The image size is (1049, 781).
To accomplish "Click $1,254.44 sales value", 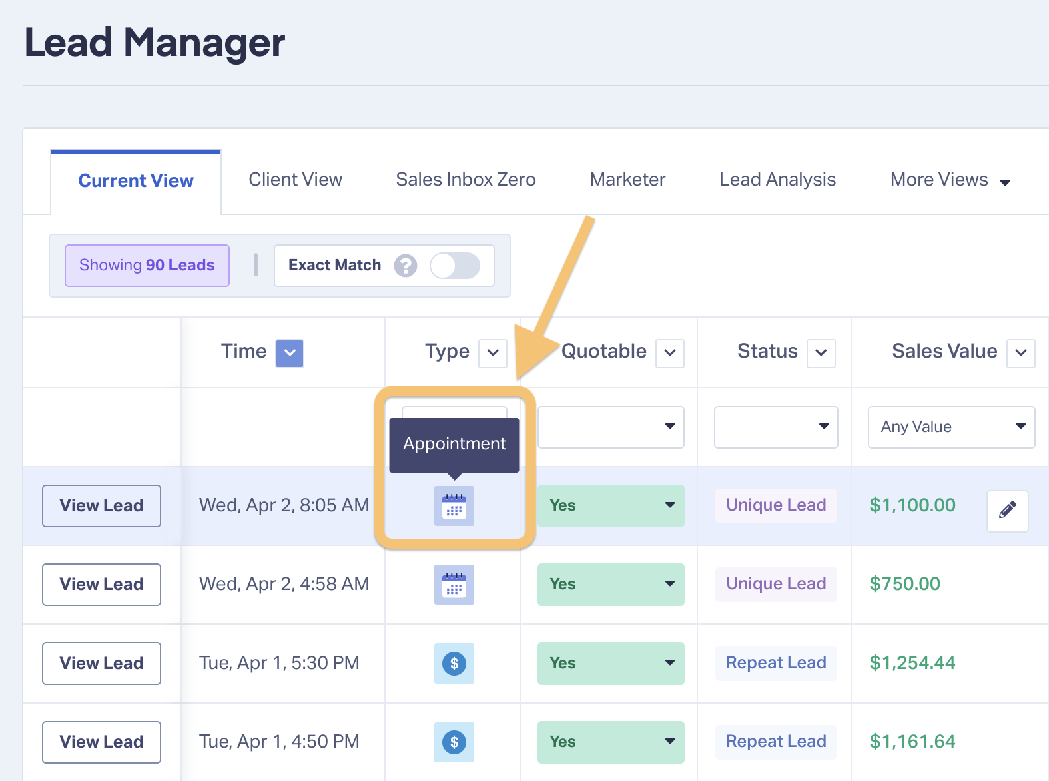I will 912,663.
